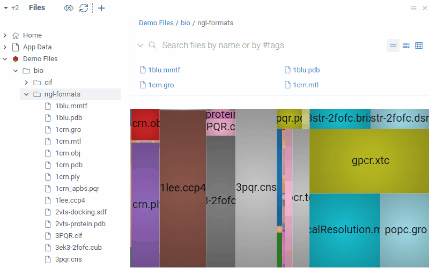The width and height of the screenshot is (429, 268).
Task: Go to Demo Files breadcrumb
Action: (156, 23)
